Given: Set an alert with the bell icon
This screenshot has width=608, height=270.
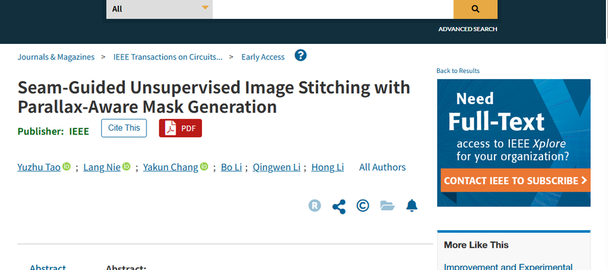Looking at the screenshot, I should [411, 206].
